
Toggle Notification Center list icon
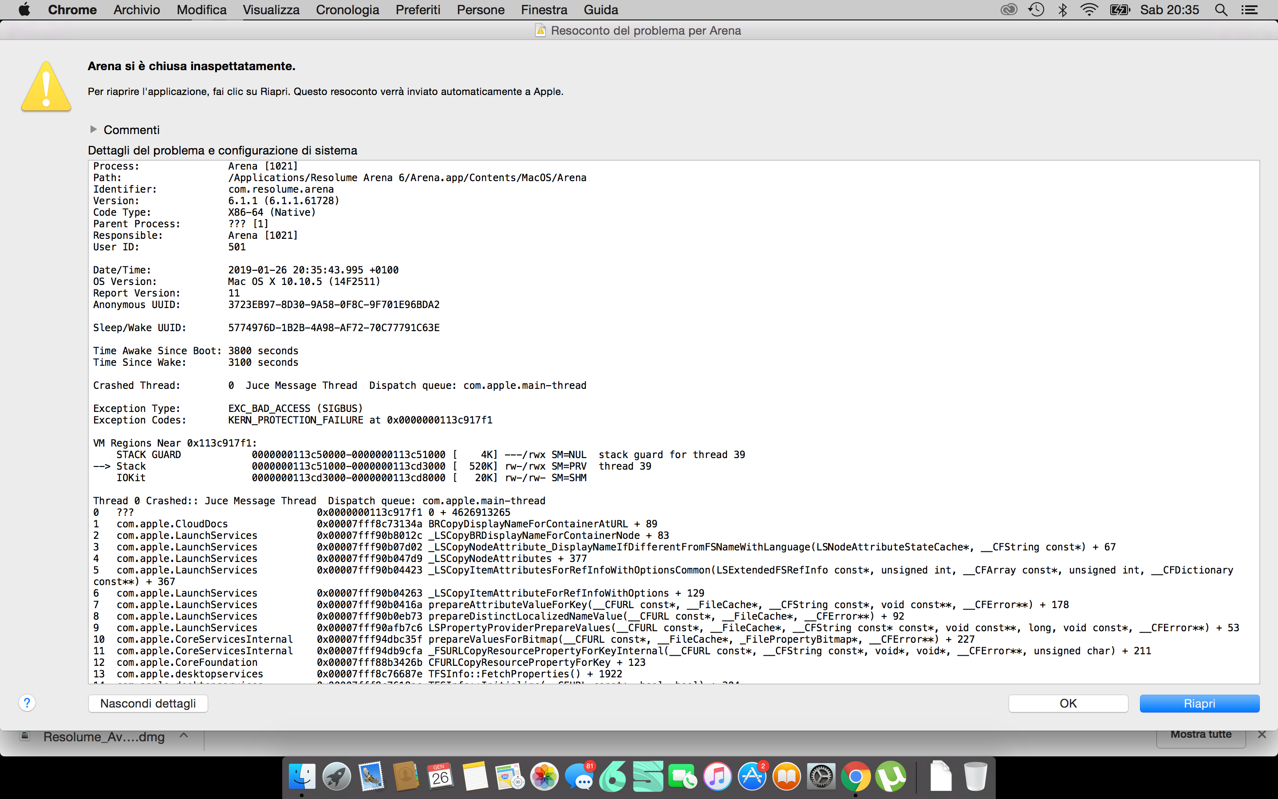(1250, 9)
